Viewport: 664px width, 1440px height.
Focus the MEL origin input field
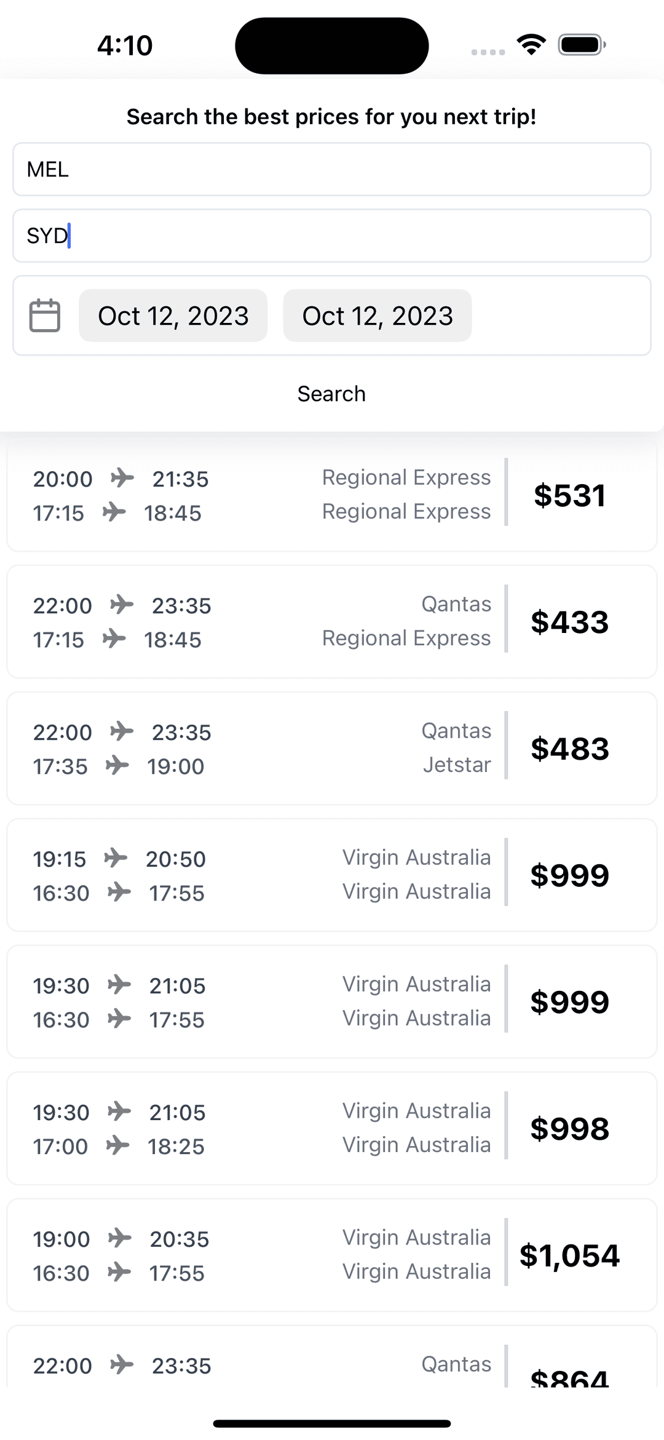coord(331,169)
